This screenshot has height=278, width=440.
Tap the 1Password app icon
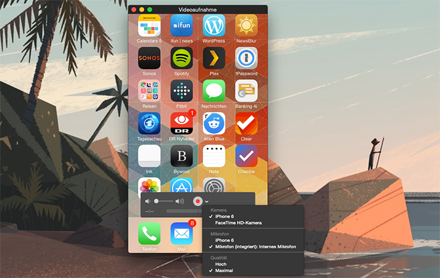246,58
